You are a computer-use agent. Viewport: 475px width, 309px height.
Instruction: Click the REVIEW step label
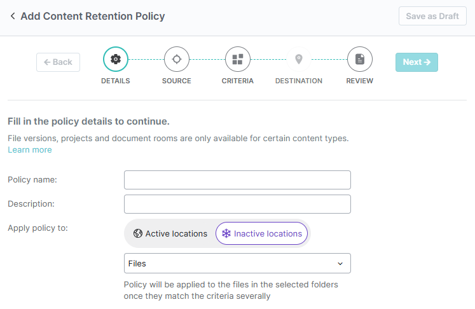click(x=359, y=81)
